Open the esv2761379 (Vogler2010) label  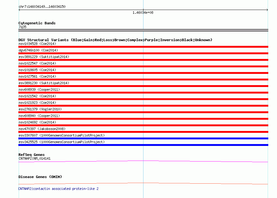[40, 109]
